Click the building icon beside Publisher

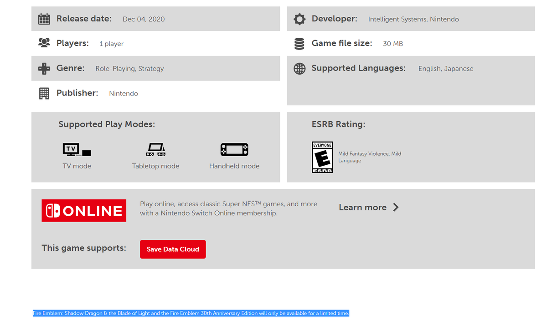pos(44,93)
